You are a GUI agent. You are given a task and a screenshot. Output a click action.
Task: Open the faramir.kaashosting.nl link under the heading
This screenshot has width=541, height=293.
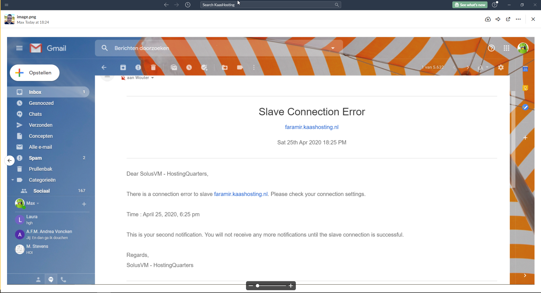point(312,127)
